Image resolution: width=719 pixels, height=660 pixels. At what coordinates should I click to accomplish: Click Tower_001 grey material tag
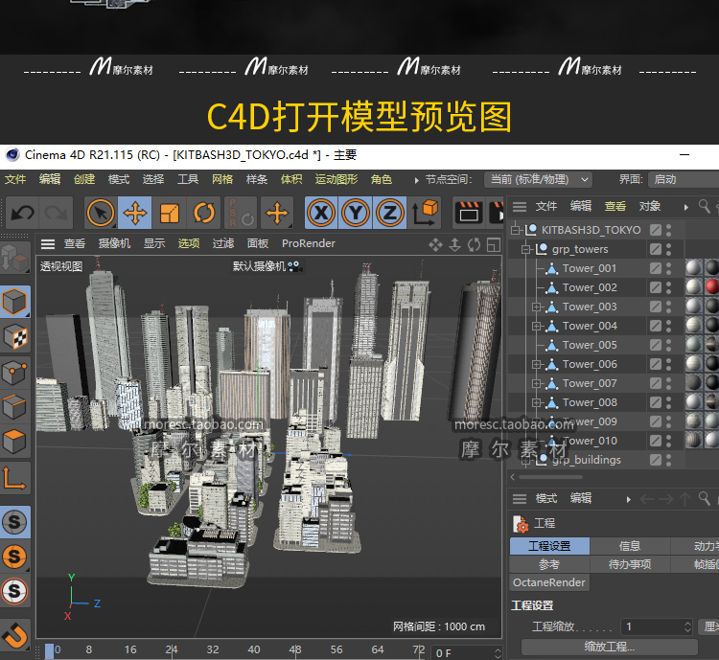[x=693, y=267]
